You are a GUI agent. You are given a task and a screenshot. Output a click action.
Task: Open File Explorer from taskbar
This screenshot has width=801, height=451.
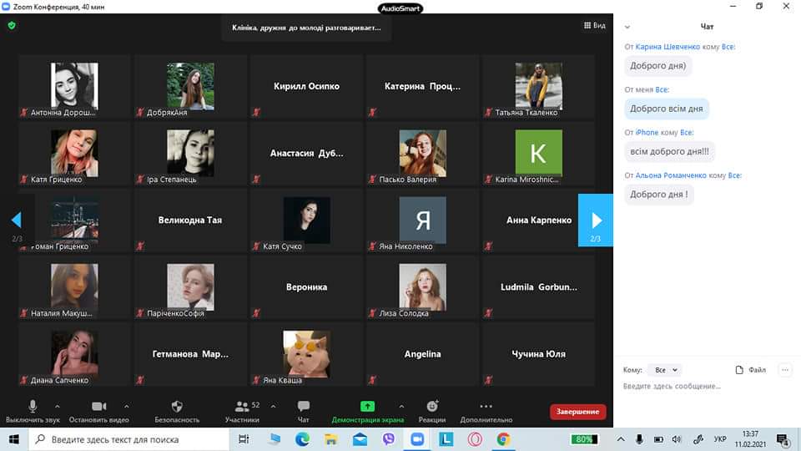click(331, 439)
